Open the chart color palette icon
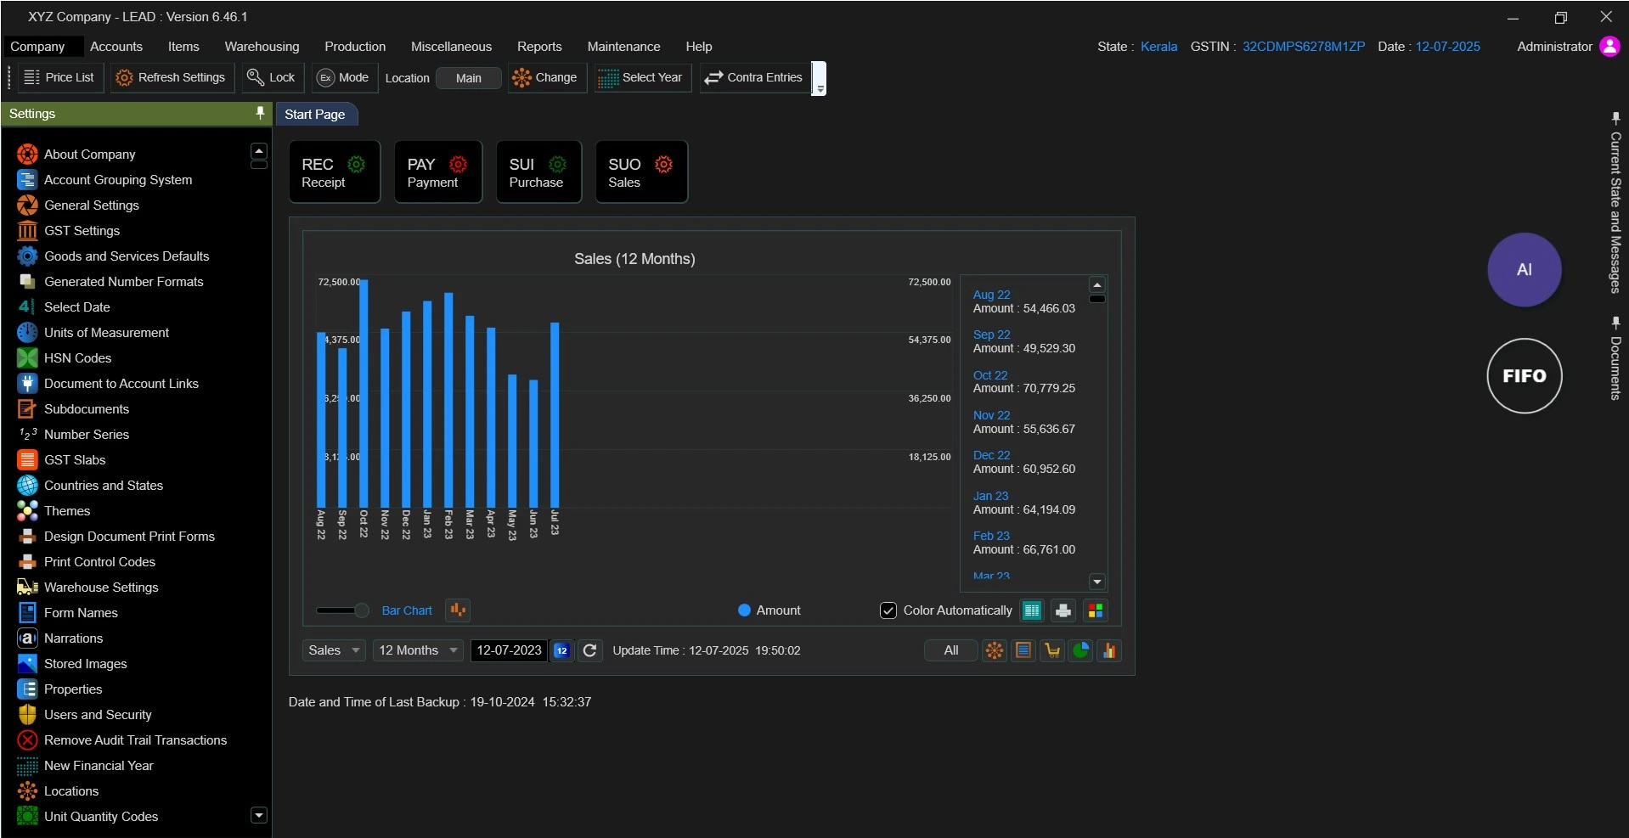This screenshot has height=838, width=1629. (1096, 610)
